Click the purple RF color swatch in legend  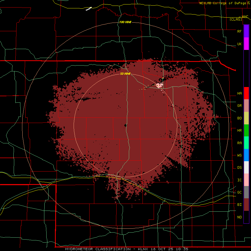click(x=246, y=31)
